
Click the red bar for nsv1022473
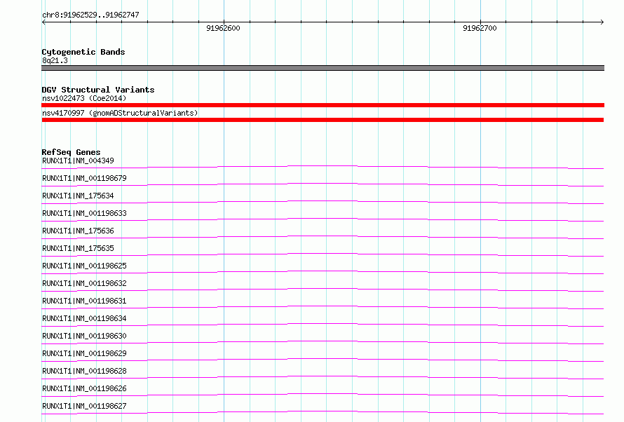(x=323, y=105)
